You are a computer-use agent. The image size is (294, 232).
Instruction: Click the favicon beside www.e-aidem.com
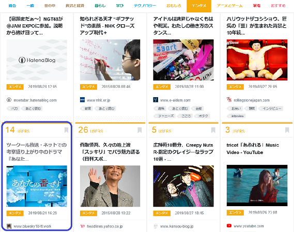pos(156,100)
